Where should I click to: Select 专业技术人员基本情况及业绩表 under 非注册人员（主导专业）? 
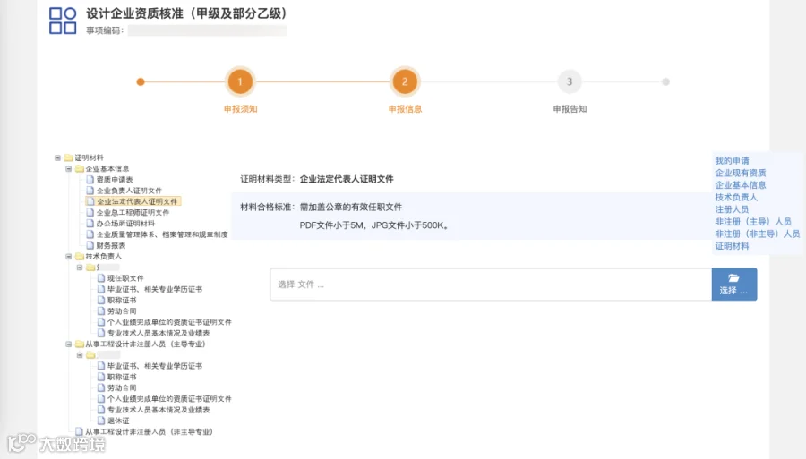(x=159, y=410)
